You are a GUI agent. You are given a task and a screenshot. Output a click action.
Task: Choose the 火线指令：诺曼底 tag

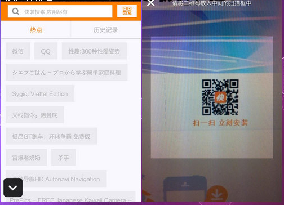pos(35,115)
